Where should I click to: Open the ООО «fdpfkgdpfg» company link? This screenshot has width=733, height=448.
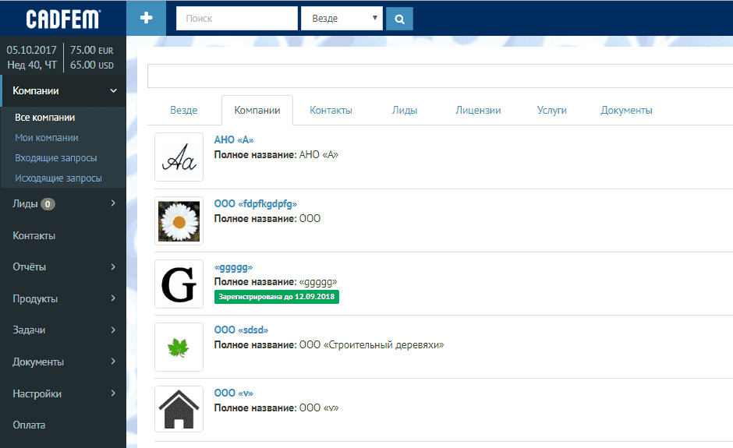(255, 203)
